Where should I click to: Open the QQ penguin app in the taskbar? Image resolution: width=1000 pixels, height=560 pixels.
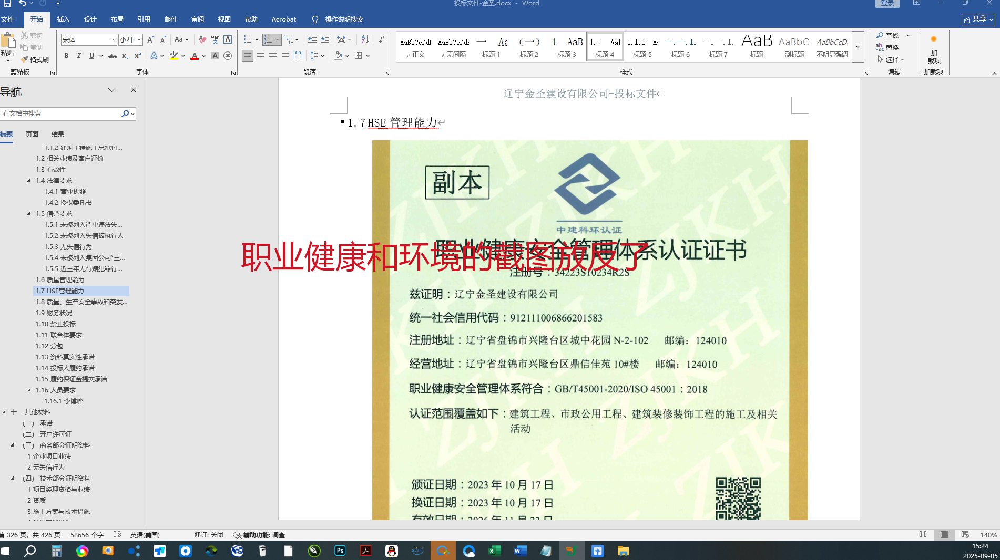(392, 551)
